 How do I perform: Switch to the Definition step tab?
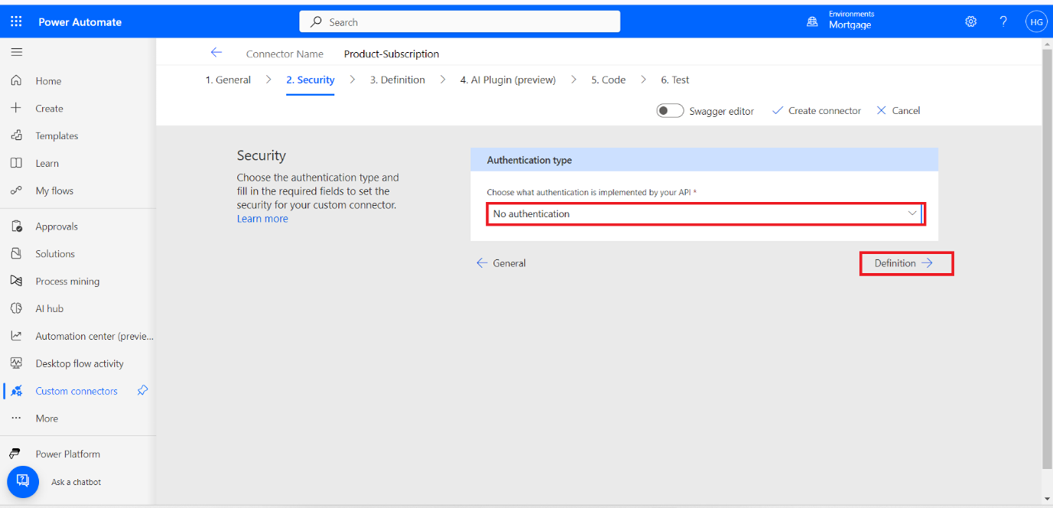(x=398, y=79)
